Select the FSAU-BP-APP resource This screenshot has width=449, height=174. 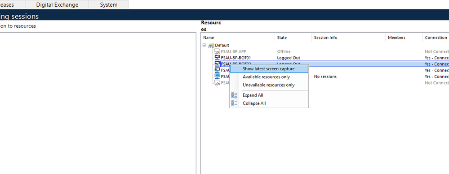233,52
